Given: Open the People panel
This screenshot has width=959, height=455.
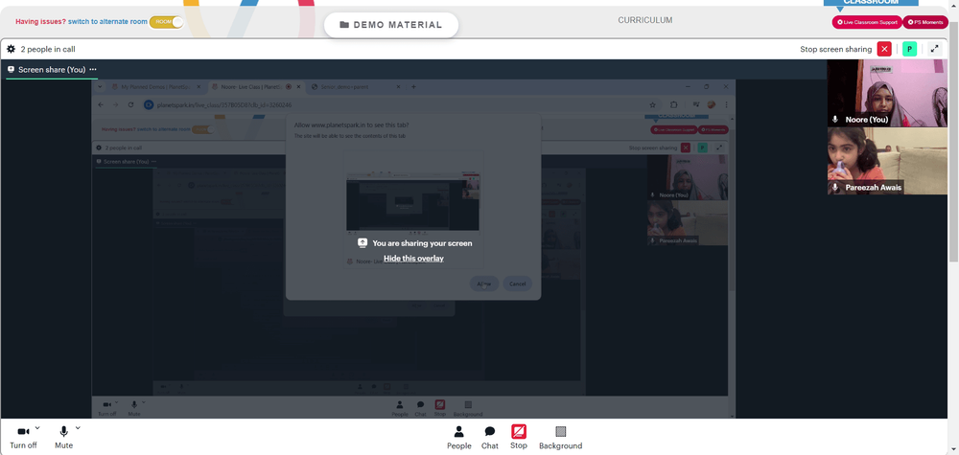Looking at the screenshot, I should click(458, 438).
